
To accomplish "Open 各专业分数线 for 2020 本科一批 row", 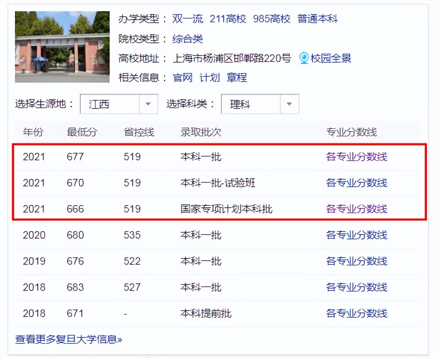I will [356, 235].
